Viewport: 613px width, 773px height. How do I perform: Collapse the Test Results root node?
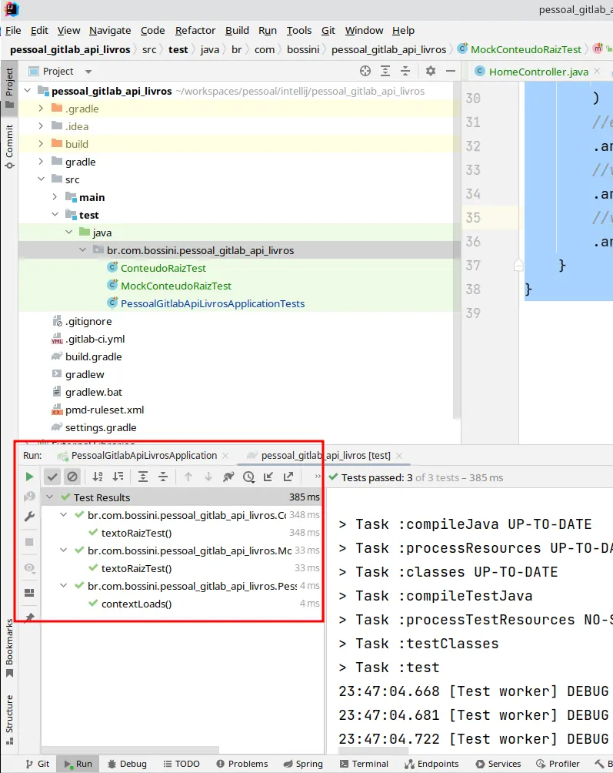pyautogui.click(x=50, y=497)
